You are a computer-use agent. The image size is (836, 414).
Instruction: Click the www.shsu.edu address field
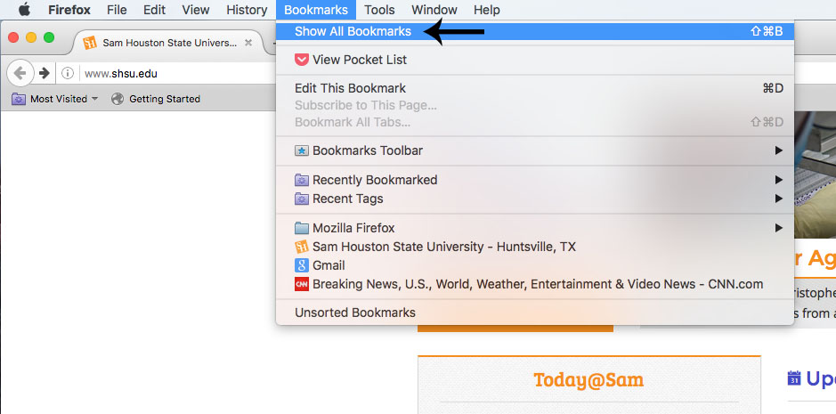click(176, 74)
